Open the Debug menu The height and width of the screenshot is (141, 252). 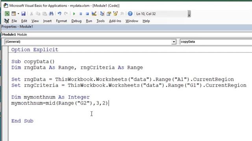point(76,21)
